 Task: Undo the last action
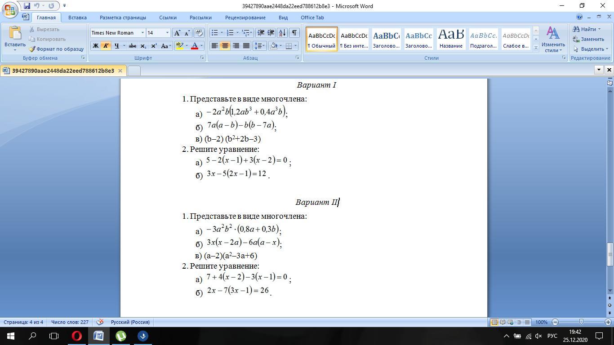click(36, 6)
